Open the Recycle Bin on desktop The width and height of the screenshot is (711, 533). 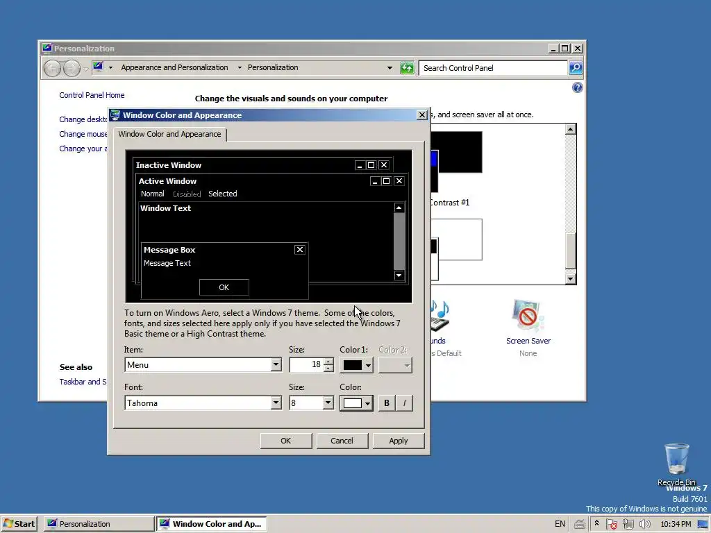676,464
